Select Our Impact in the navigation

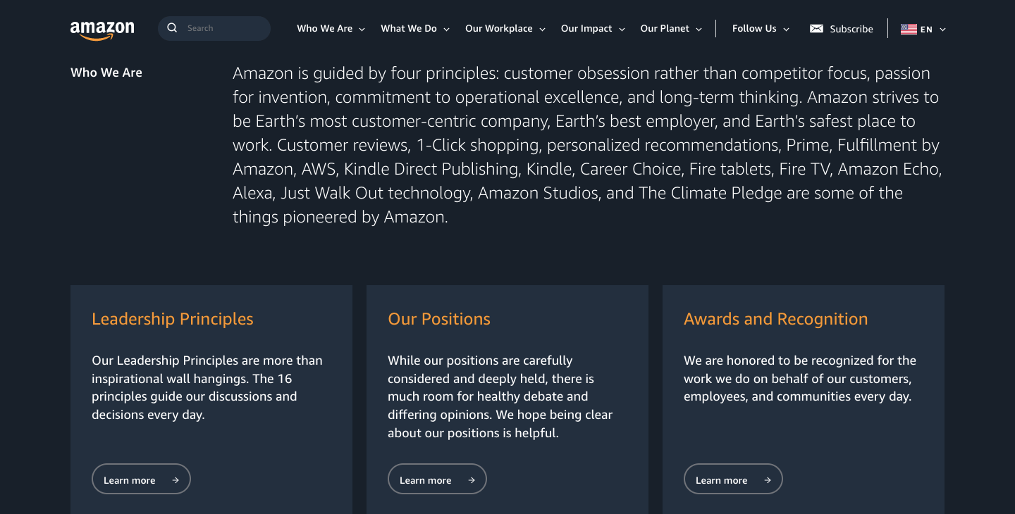(592, 29)
